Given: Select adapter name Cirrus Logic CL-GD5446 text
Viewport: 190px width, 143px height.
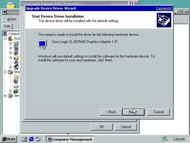Looking at the screenshot, I should (x=85, y=42).
